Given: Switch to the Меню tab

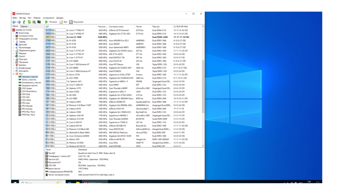Looking at the screenshot, I should click(15, 26).
